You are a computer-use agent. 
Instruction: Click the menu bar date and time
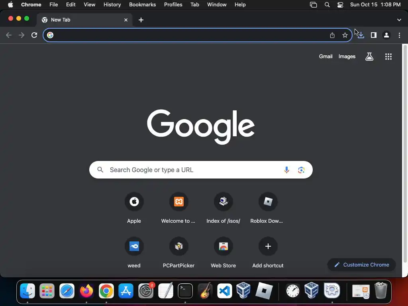pos(375,5)
